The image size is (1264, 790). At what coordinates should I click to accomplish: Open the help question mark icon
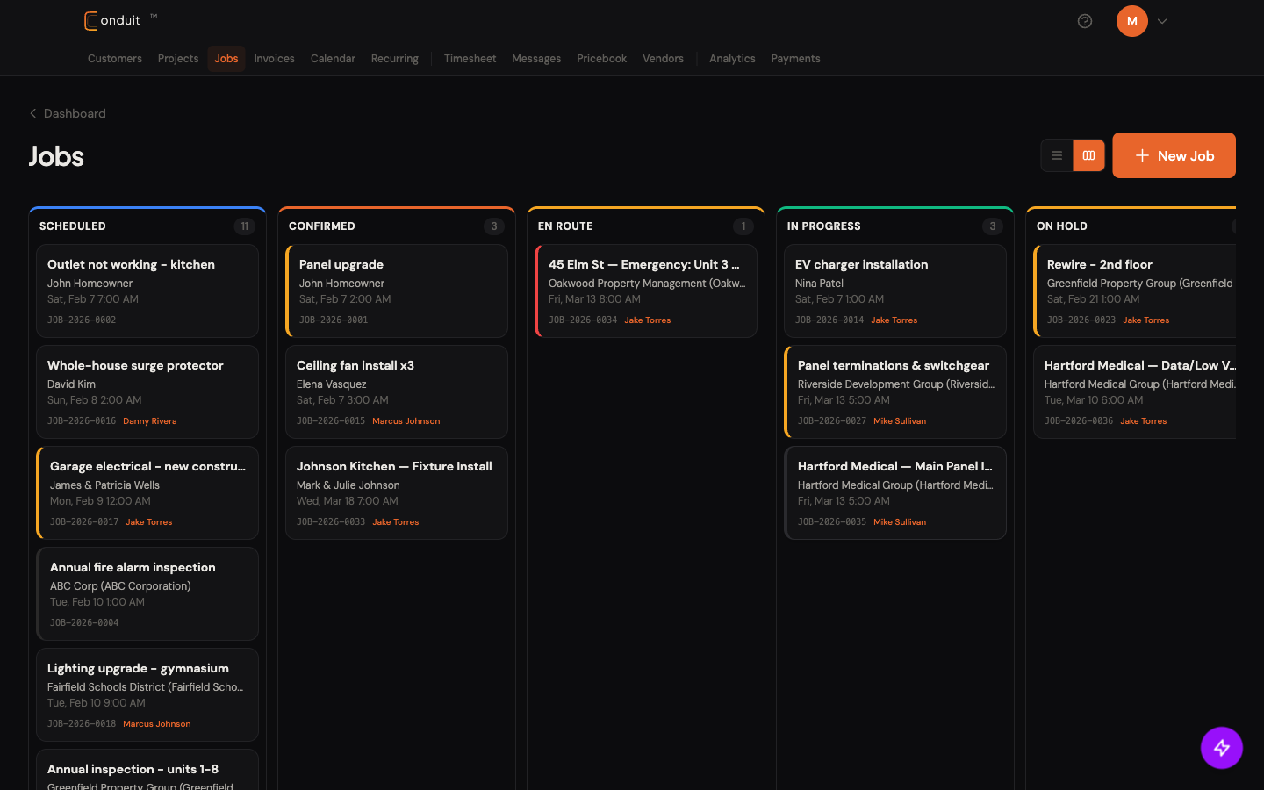pyautogui.click(x=1085, y=21)
